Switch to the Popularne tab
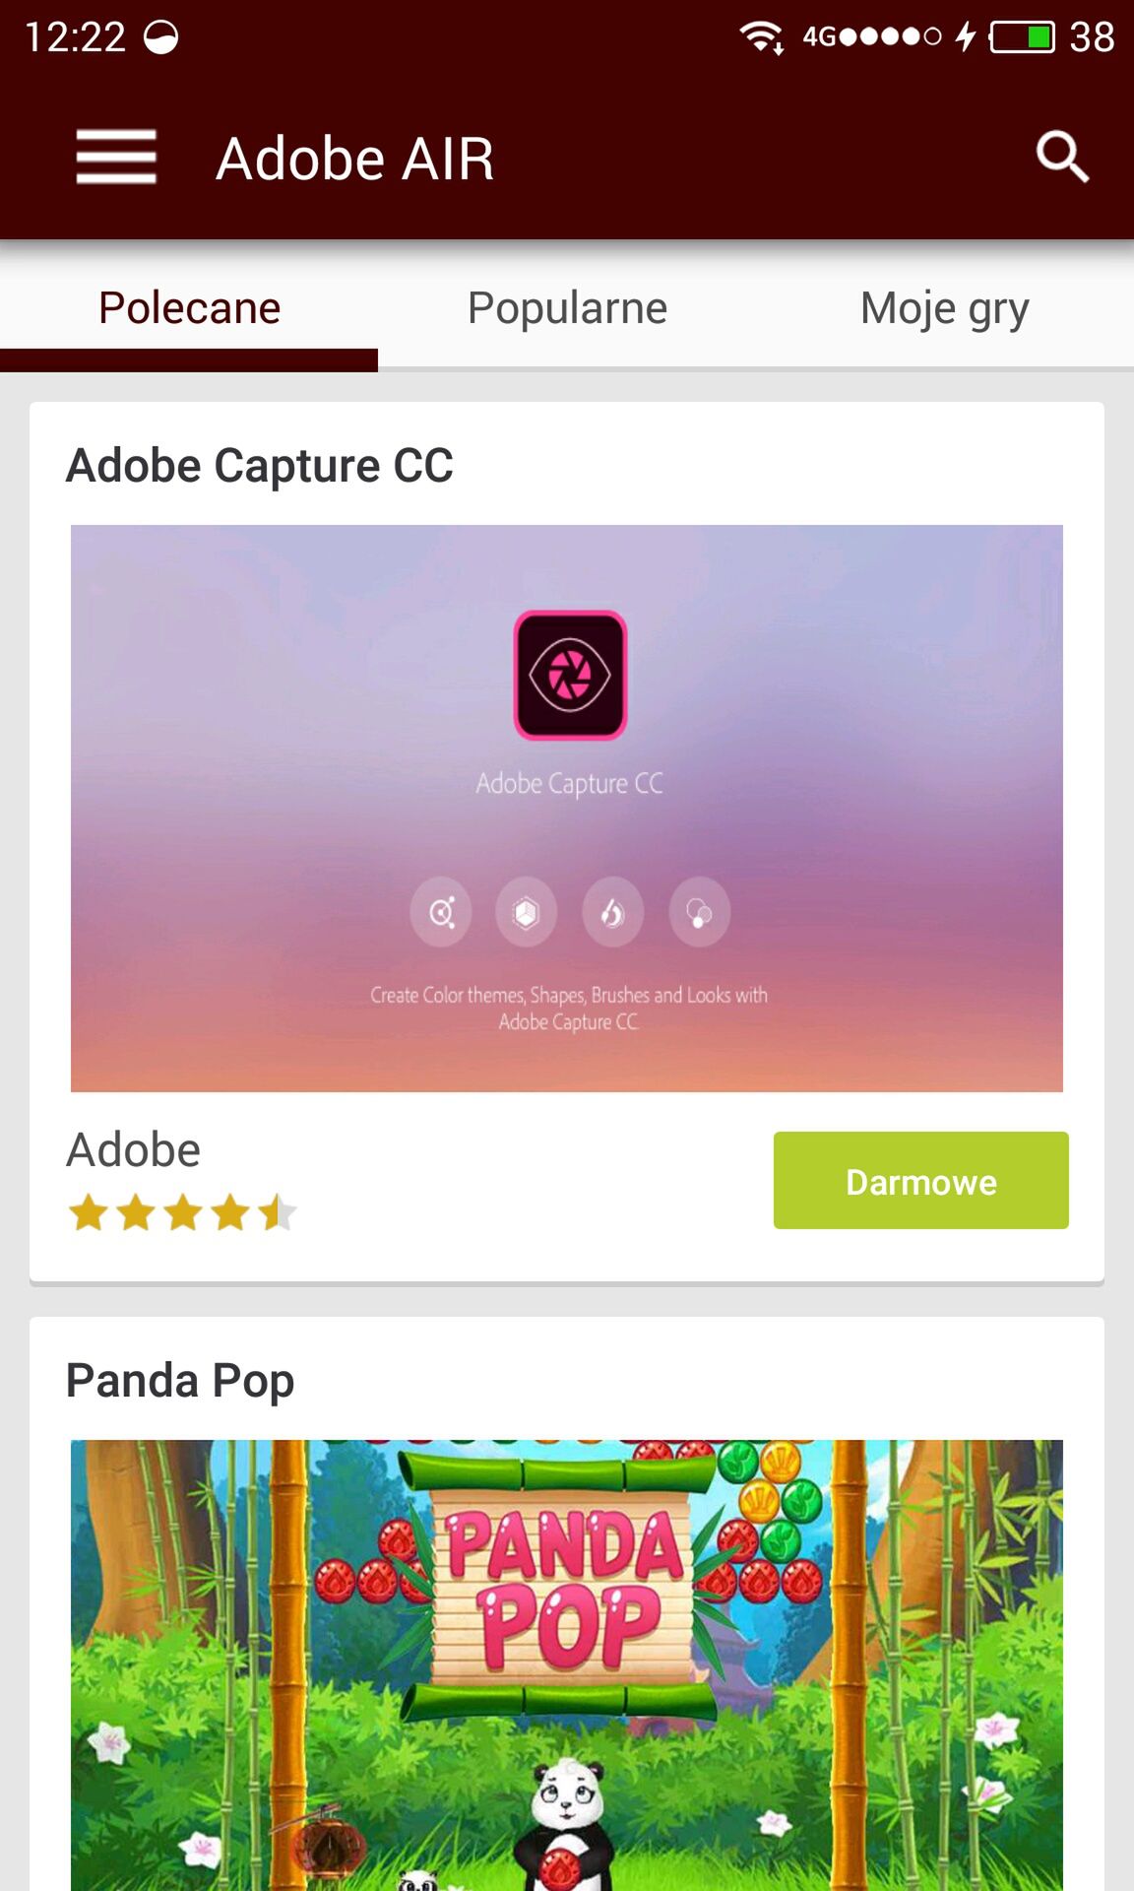Viewport: 1134px width, 1891px height. (x=567, y=308)
